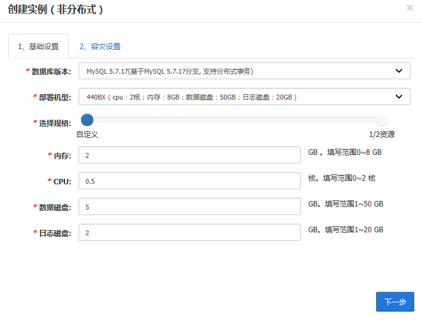Select the 1/2资源 slider endpoint
This screenshot has width=421, height=322.
pyautogui.click(x=382, y=120)
